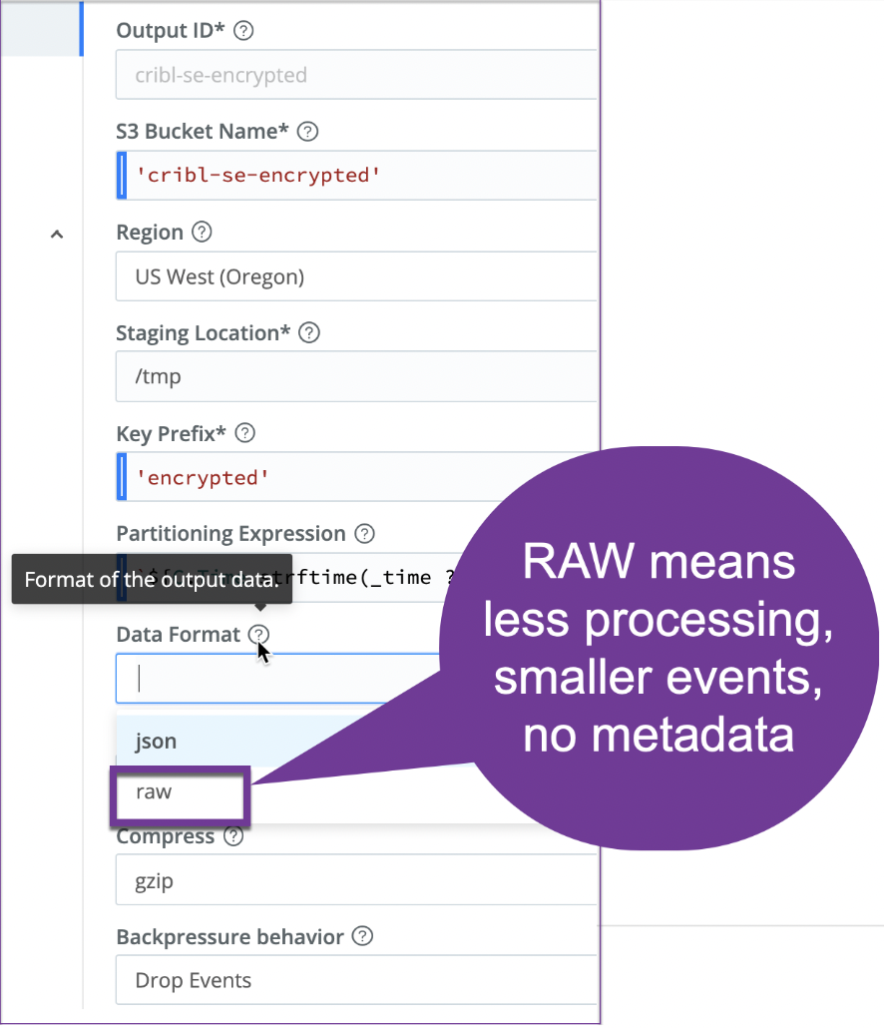Collapse section with left chevron arrow
The image size is (884, 1028).
[x=57, y=234]
